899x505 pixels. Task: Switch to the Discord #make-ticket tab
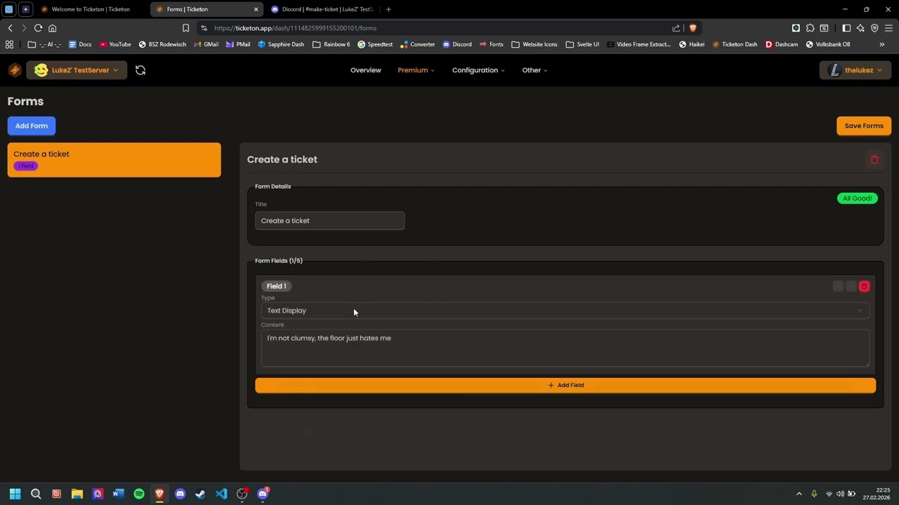[x=322, y=9]
